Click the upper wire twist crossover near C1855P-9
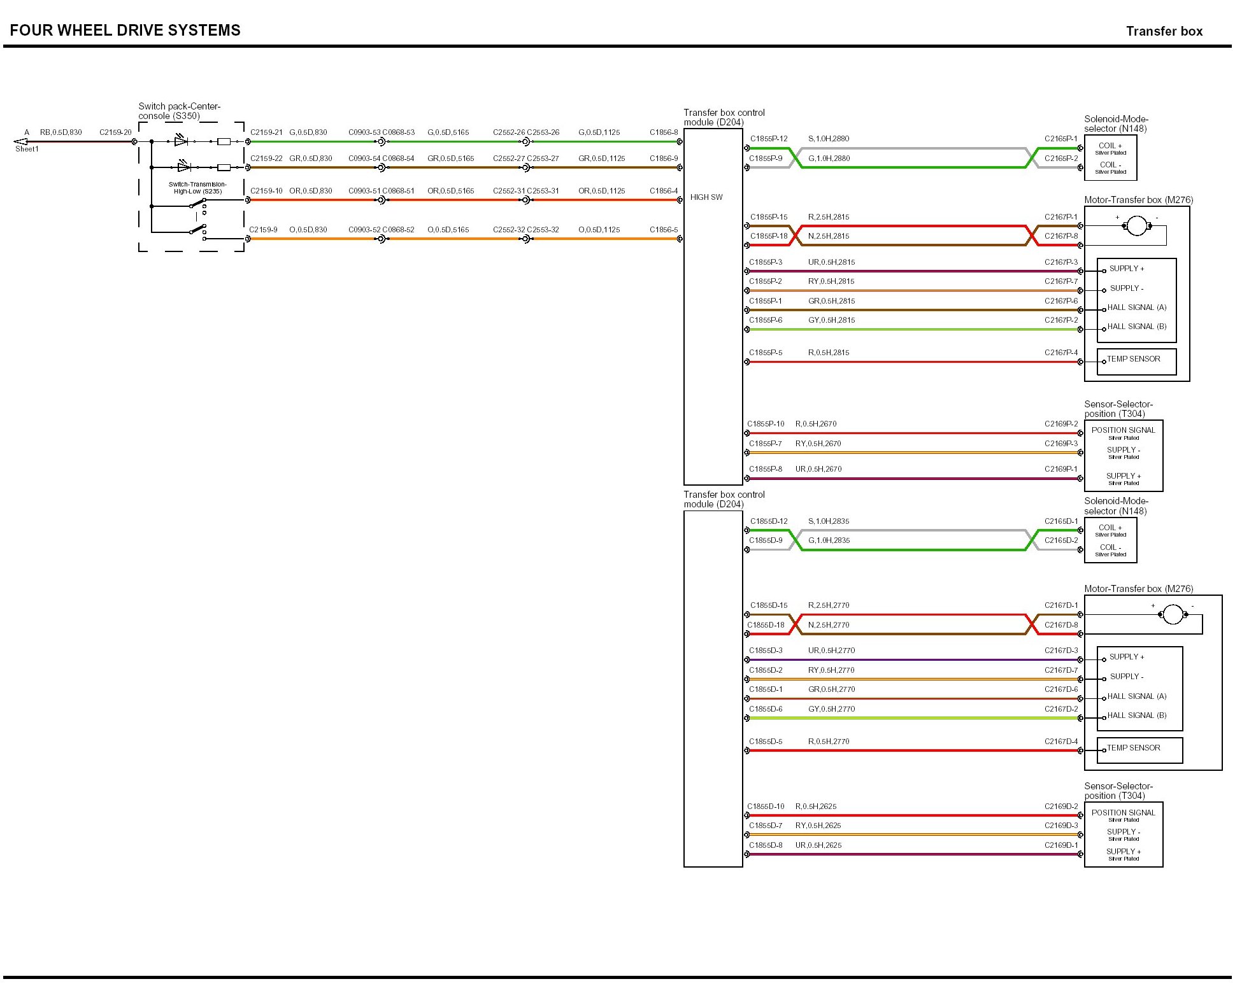Screen dimensions: 1235x986 [x=795, y=158]
